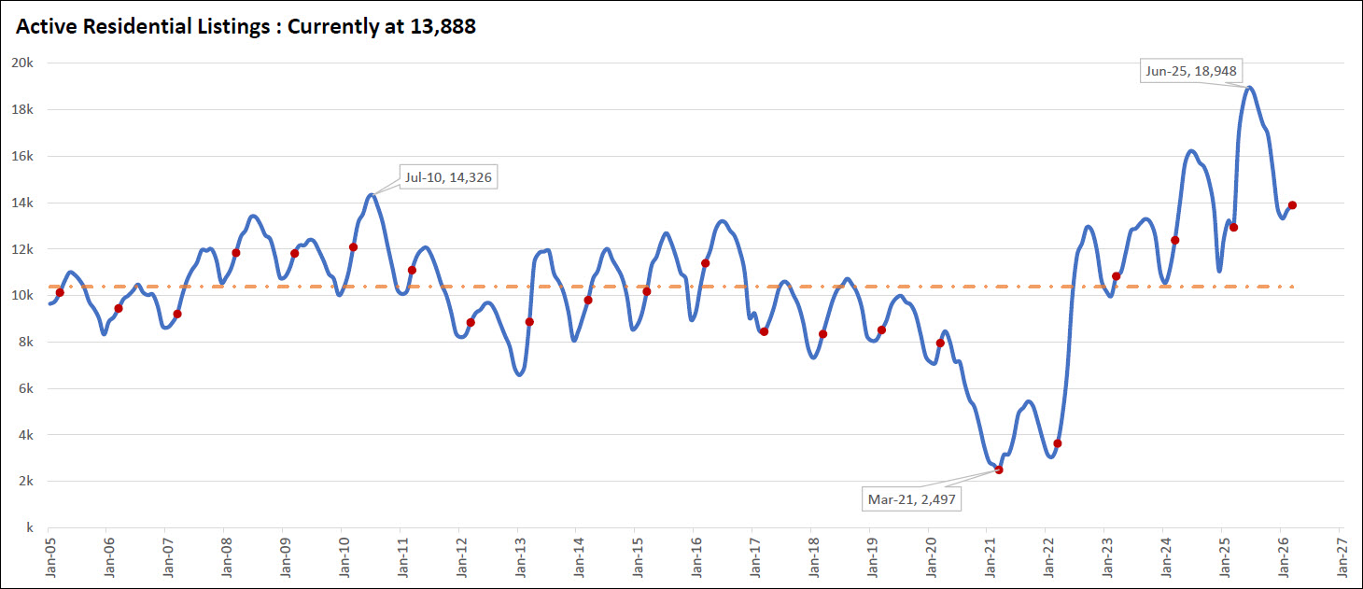This screenshot has height=589, width=1363.
Task: Click the "Jan-05" x-axis label
Action: 48,558
